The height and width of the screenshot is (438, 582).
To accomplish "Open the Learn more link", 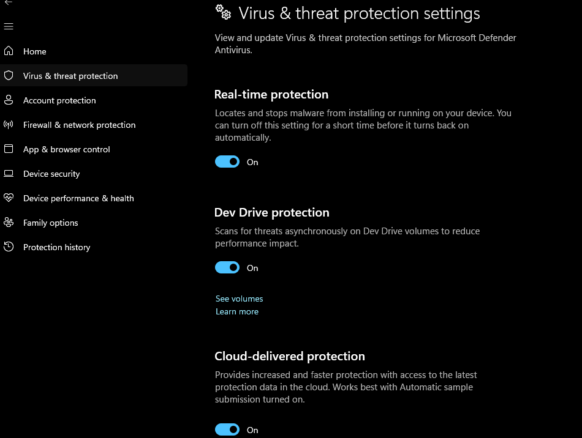I will (237, 311).
